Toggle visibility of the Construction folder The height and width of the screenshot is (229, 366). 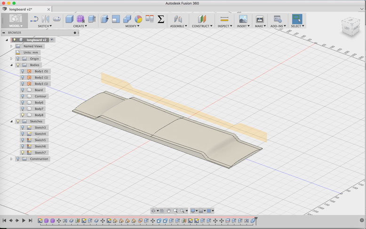18,159
